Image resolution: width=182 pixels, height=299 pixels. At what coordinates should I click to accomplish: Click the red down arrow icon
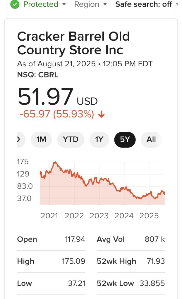101,114
